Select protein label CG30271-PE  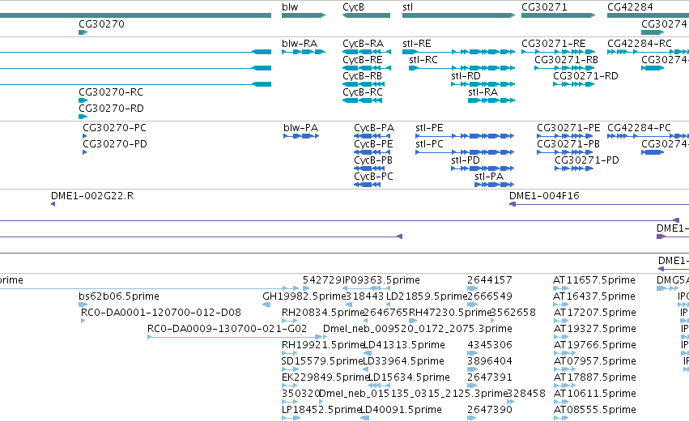[x=568, y=128]
